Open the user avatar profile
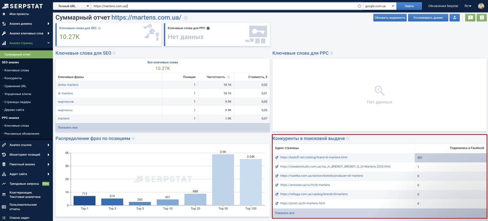The height and width of the screenshot is (221, 488). tap(481, 6)
